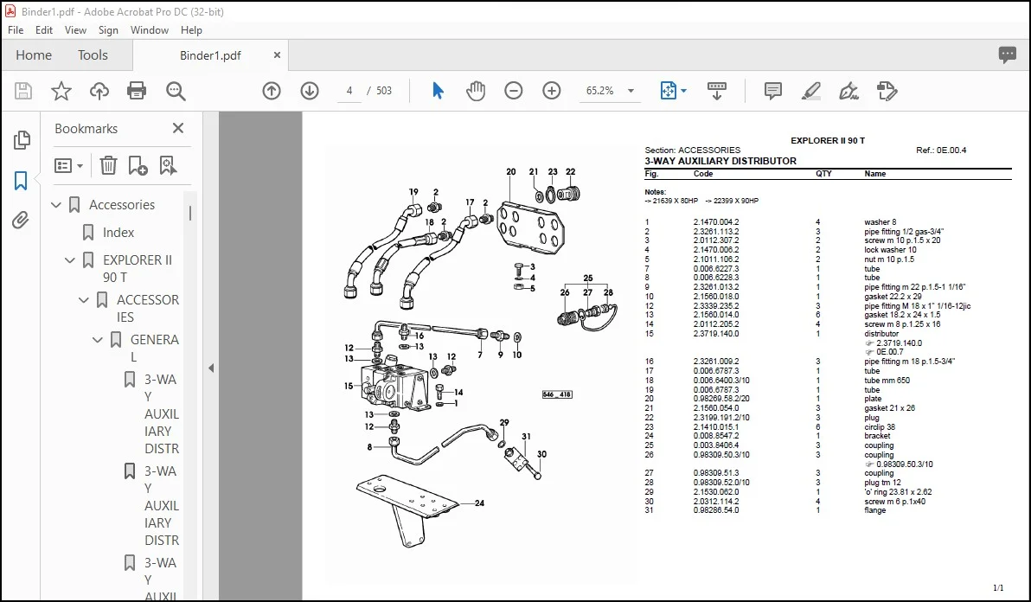
Task: Open the Window menu
Action: pos(150,30)
